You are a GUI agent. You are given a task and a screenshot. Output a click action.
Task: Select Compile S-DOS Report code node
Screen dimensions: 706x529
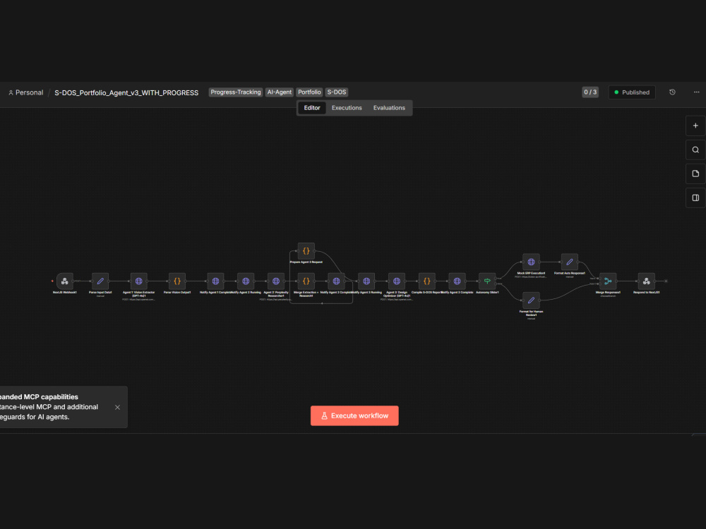[x=427, y=281]
